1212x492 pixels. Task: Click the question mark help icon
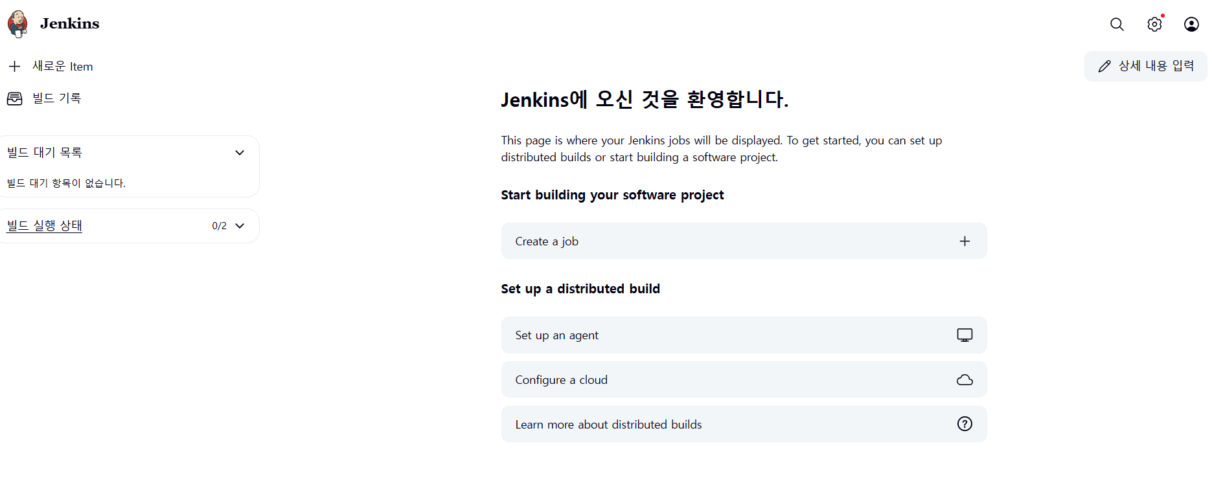(x=965, y=423)
